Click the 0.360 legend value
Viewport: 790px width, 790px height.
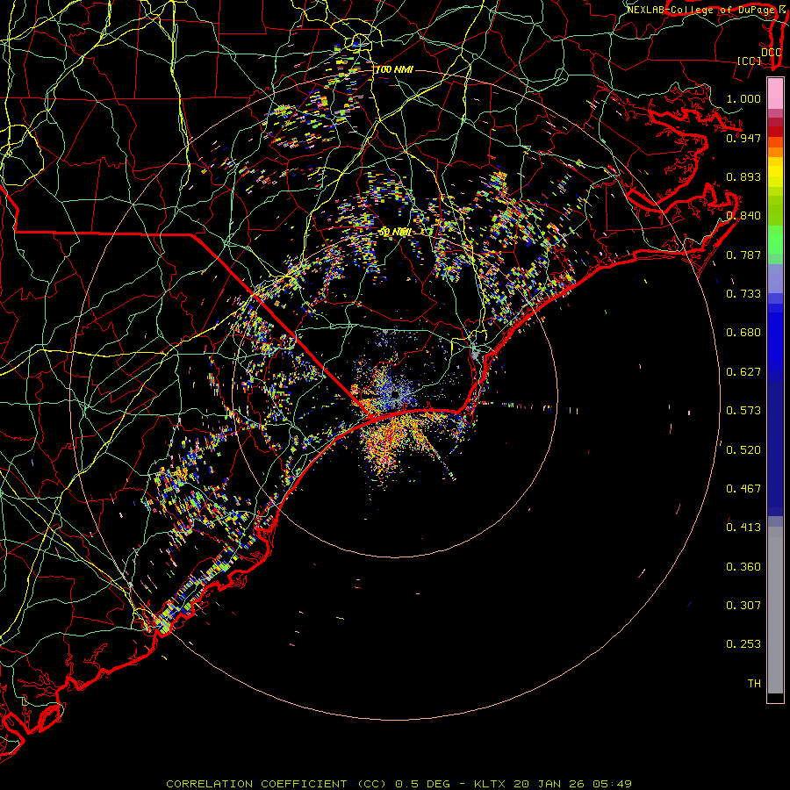(743, 567)
